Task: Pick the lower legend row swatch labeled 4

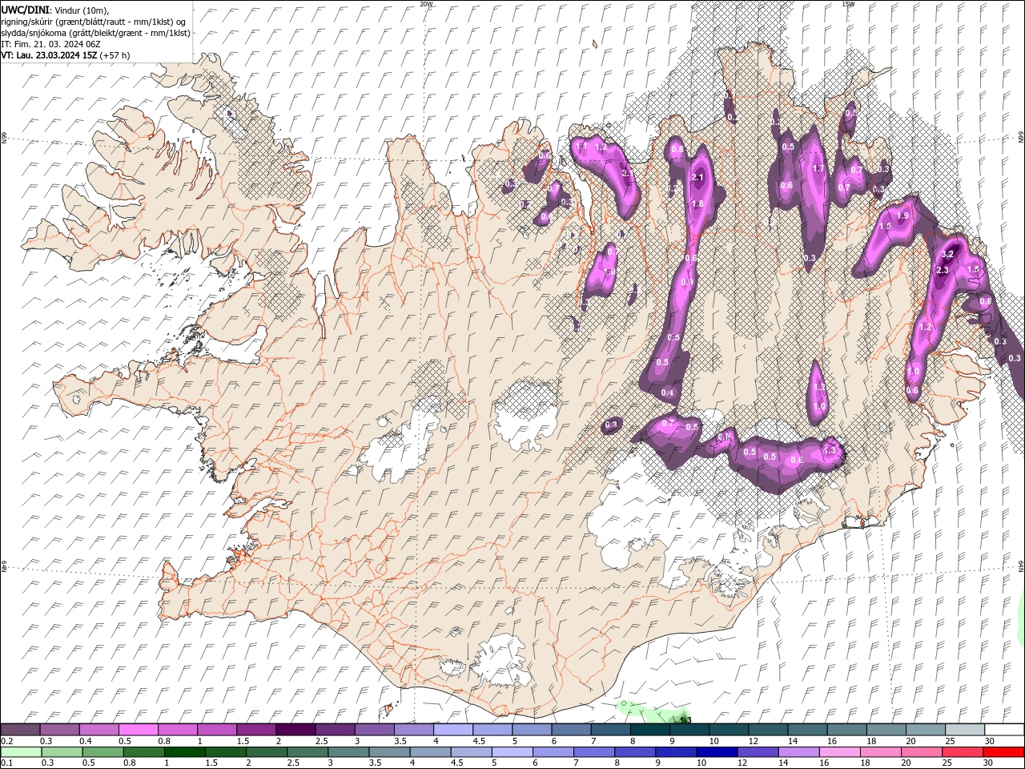Action: coord(429,751)
